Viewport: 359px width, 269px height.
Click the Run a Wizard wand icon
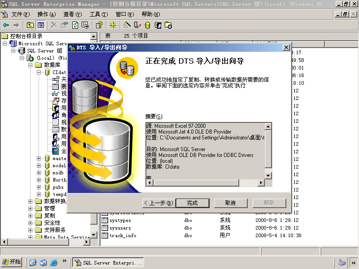point(127,25)
